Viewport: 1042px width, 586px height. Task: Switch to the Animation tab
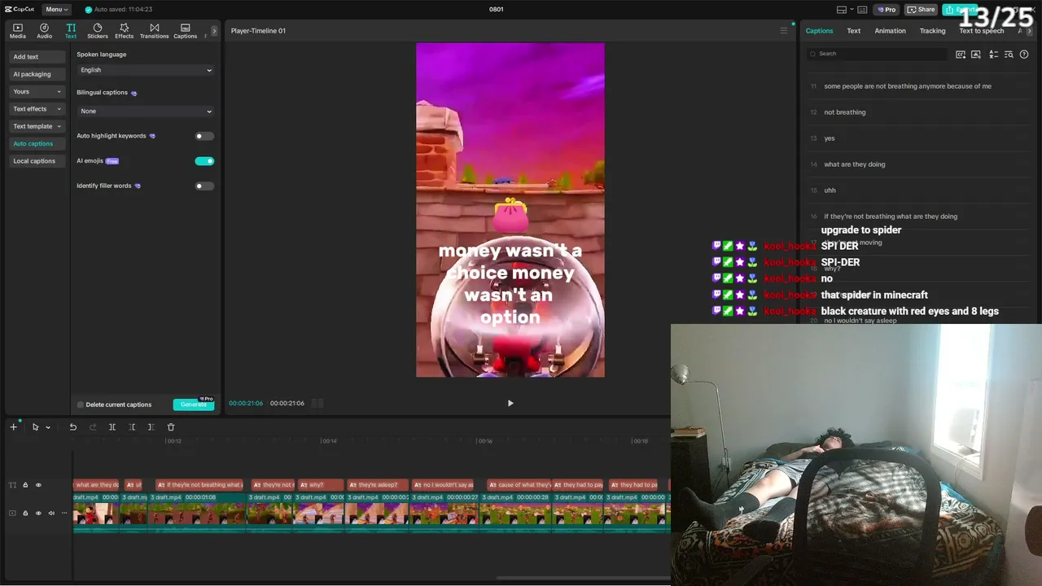[890, 31]
